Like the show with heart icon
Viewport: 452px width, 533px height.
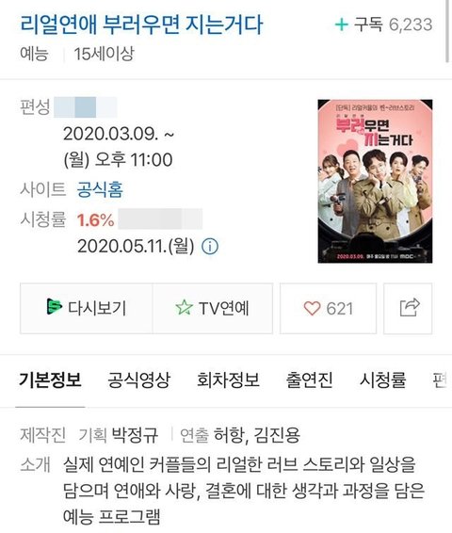point(312,308)
